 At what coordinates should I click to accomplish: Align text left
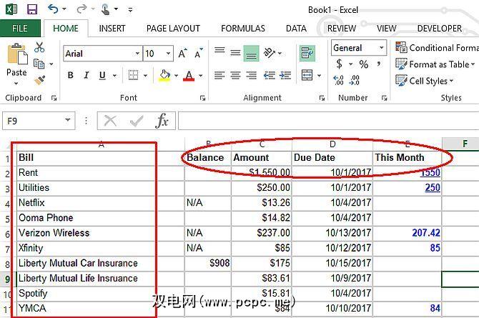point(219,75)
